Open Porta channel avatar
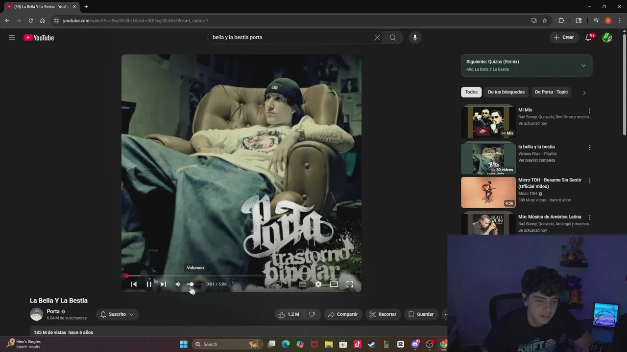This screenshot has height=352, width=627. [36, 314]
